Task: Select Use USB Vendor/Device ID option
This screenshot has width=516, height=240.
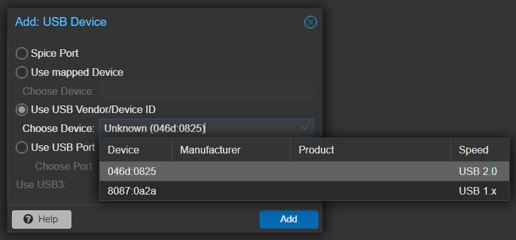Action: (21, 110)
